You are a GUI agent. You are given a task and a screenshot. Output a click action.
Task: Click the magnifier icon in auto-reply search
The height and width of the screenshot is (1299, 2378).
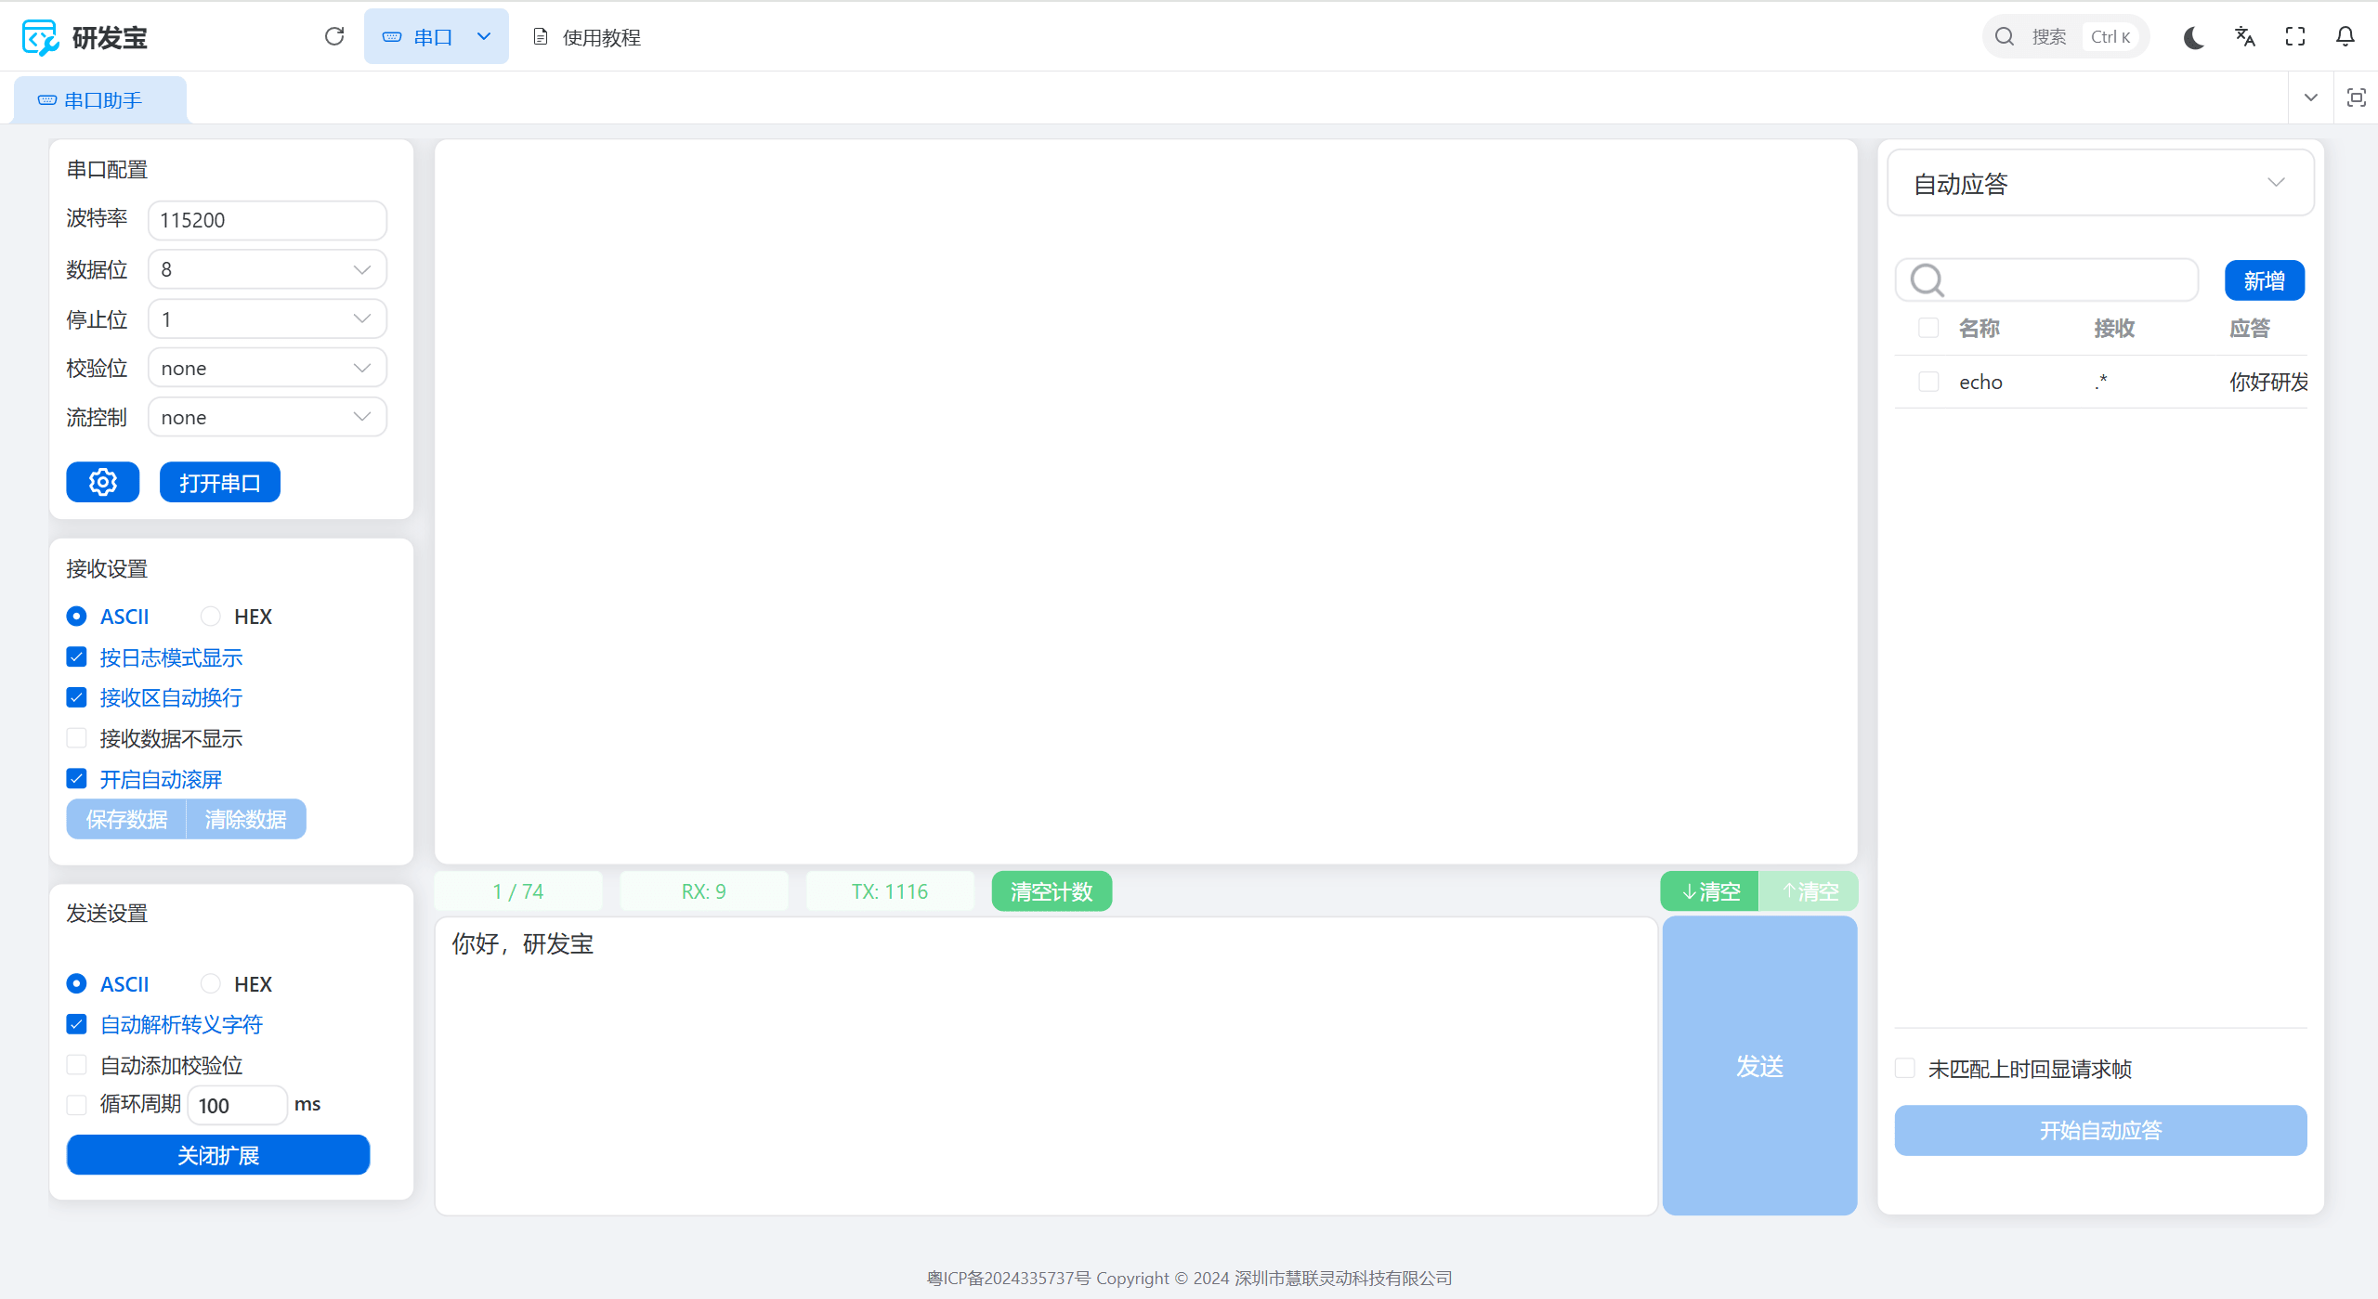pyautogui.click(x=1927, y=280)
